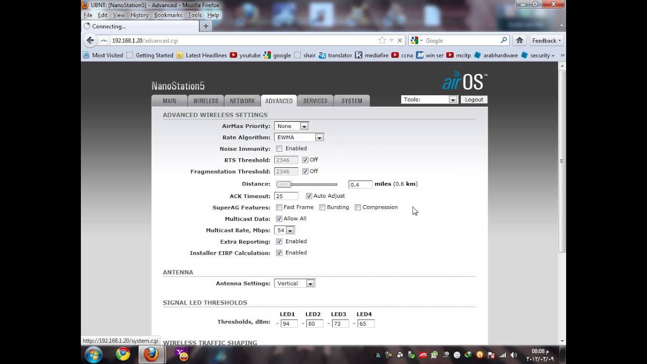Screen dimensions: 647x364
Task: Open the win ser bookmark
Action: [x=430, y=55]
